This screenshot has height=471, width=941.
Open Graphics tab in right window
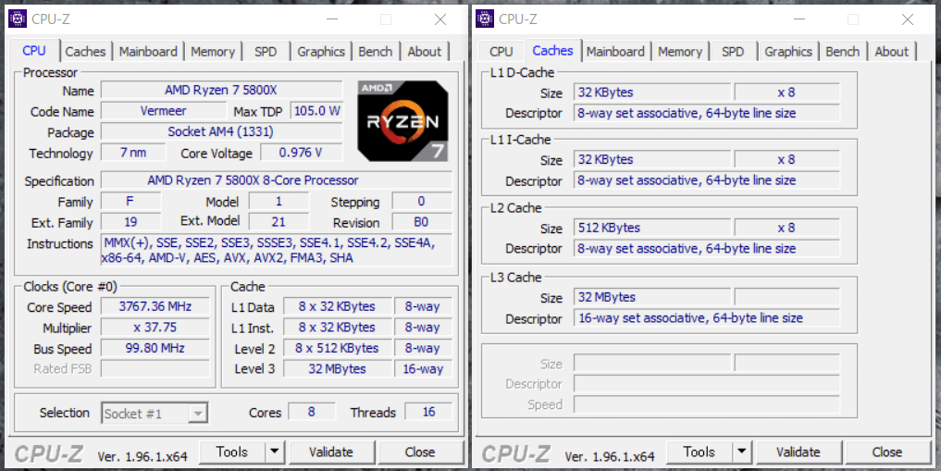click(x=788, y=52)
